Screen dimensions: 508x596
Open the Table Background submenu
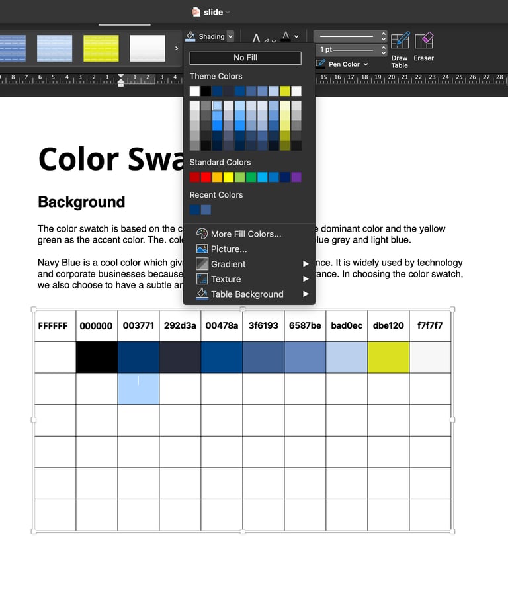click(x=249, y=294)
